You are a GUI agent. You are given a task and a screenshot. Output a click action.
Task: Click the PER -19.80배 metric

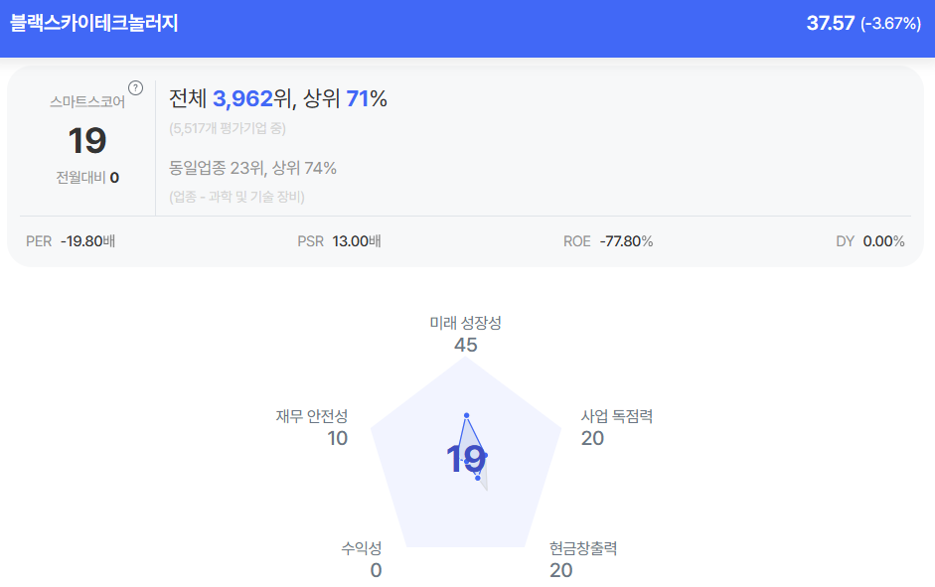(x=71, y=241)
